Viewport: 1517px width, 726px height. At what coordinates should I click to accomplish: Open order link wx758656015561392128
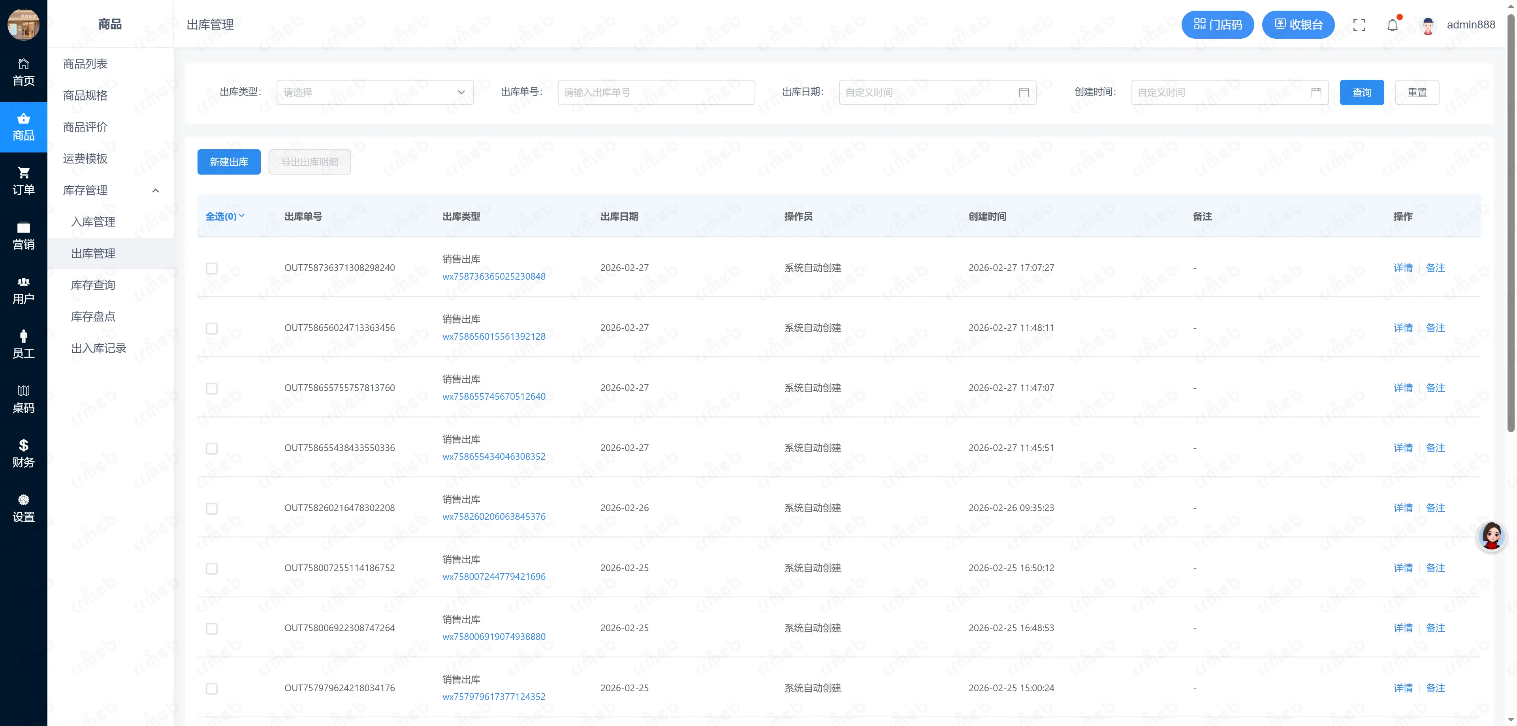493,337
